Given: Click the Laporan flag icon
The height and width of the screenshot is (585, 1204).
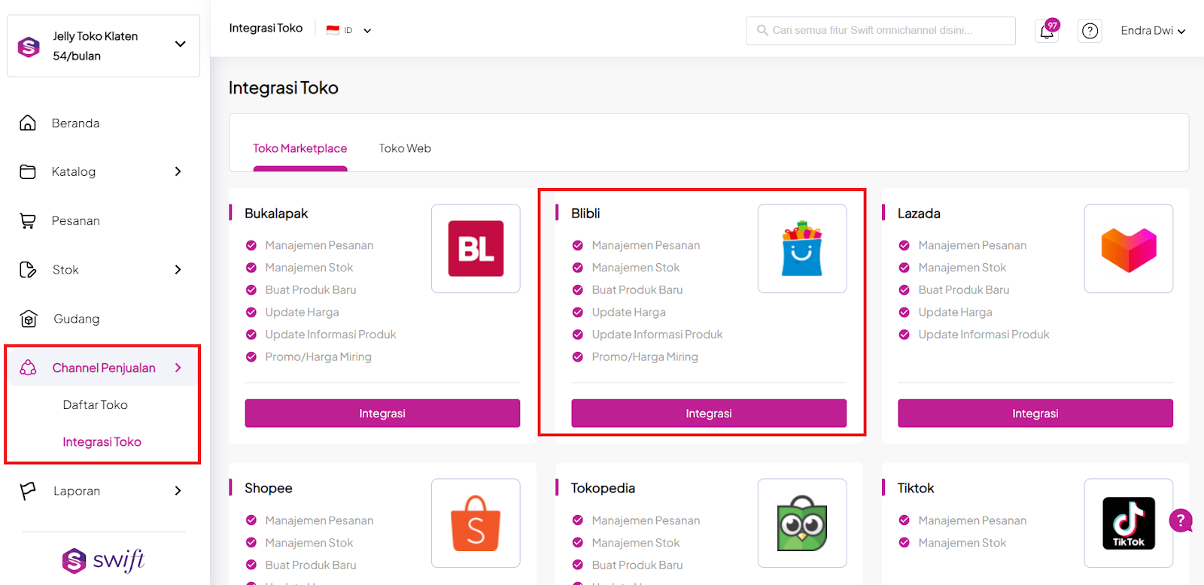Looking at the screenshot, I should [x=28, y=491].
